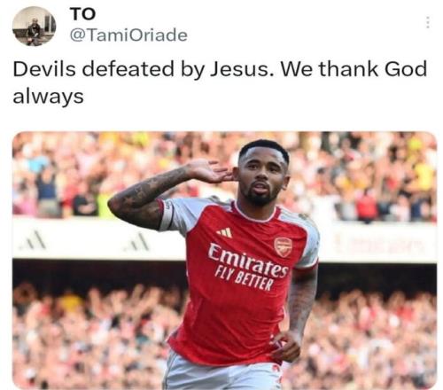443x390 pixels.
Task: Click the Adidas logo on the red shirt
Action: click(x=225, y=232)
